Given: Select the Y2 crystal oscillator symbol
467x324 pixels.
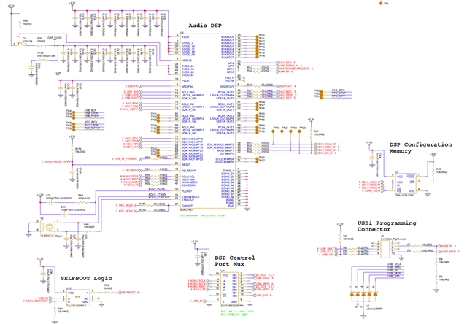Looking at the screenshot, I should pyautogui.click(x=47, y=226).
